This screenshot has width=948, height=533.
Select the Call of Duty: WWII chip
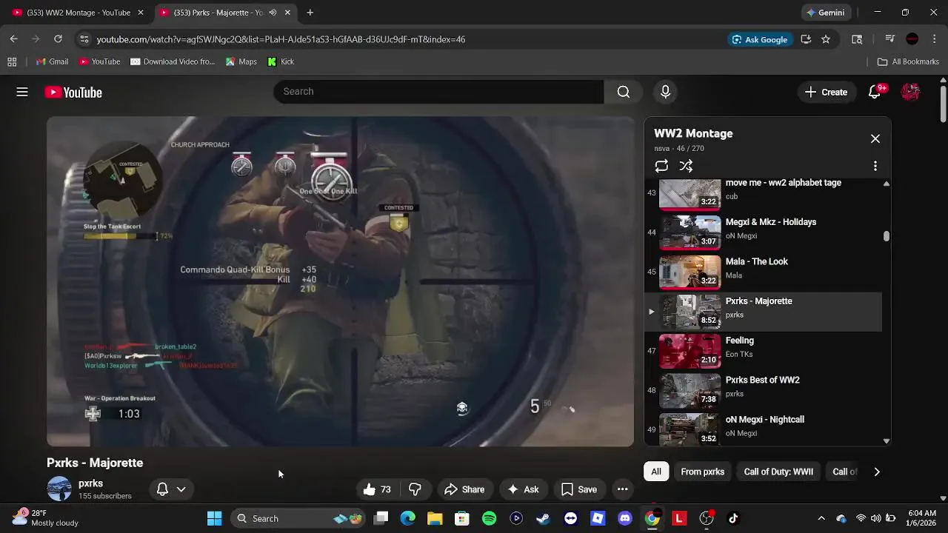click(x=778, y=472)
